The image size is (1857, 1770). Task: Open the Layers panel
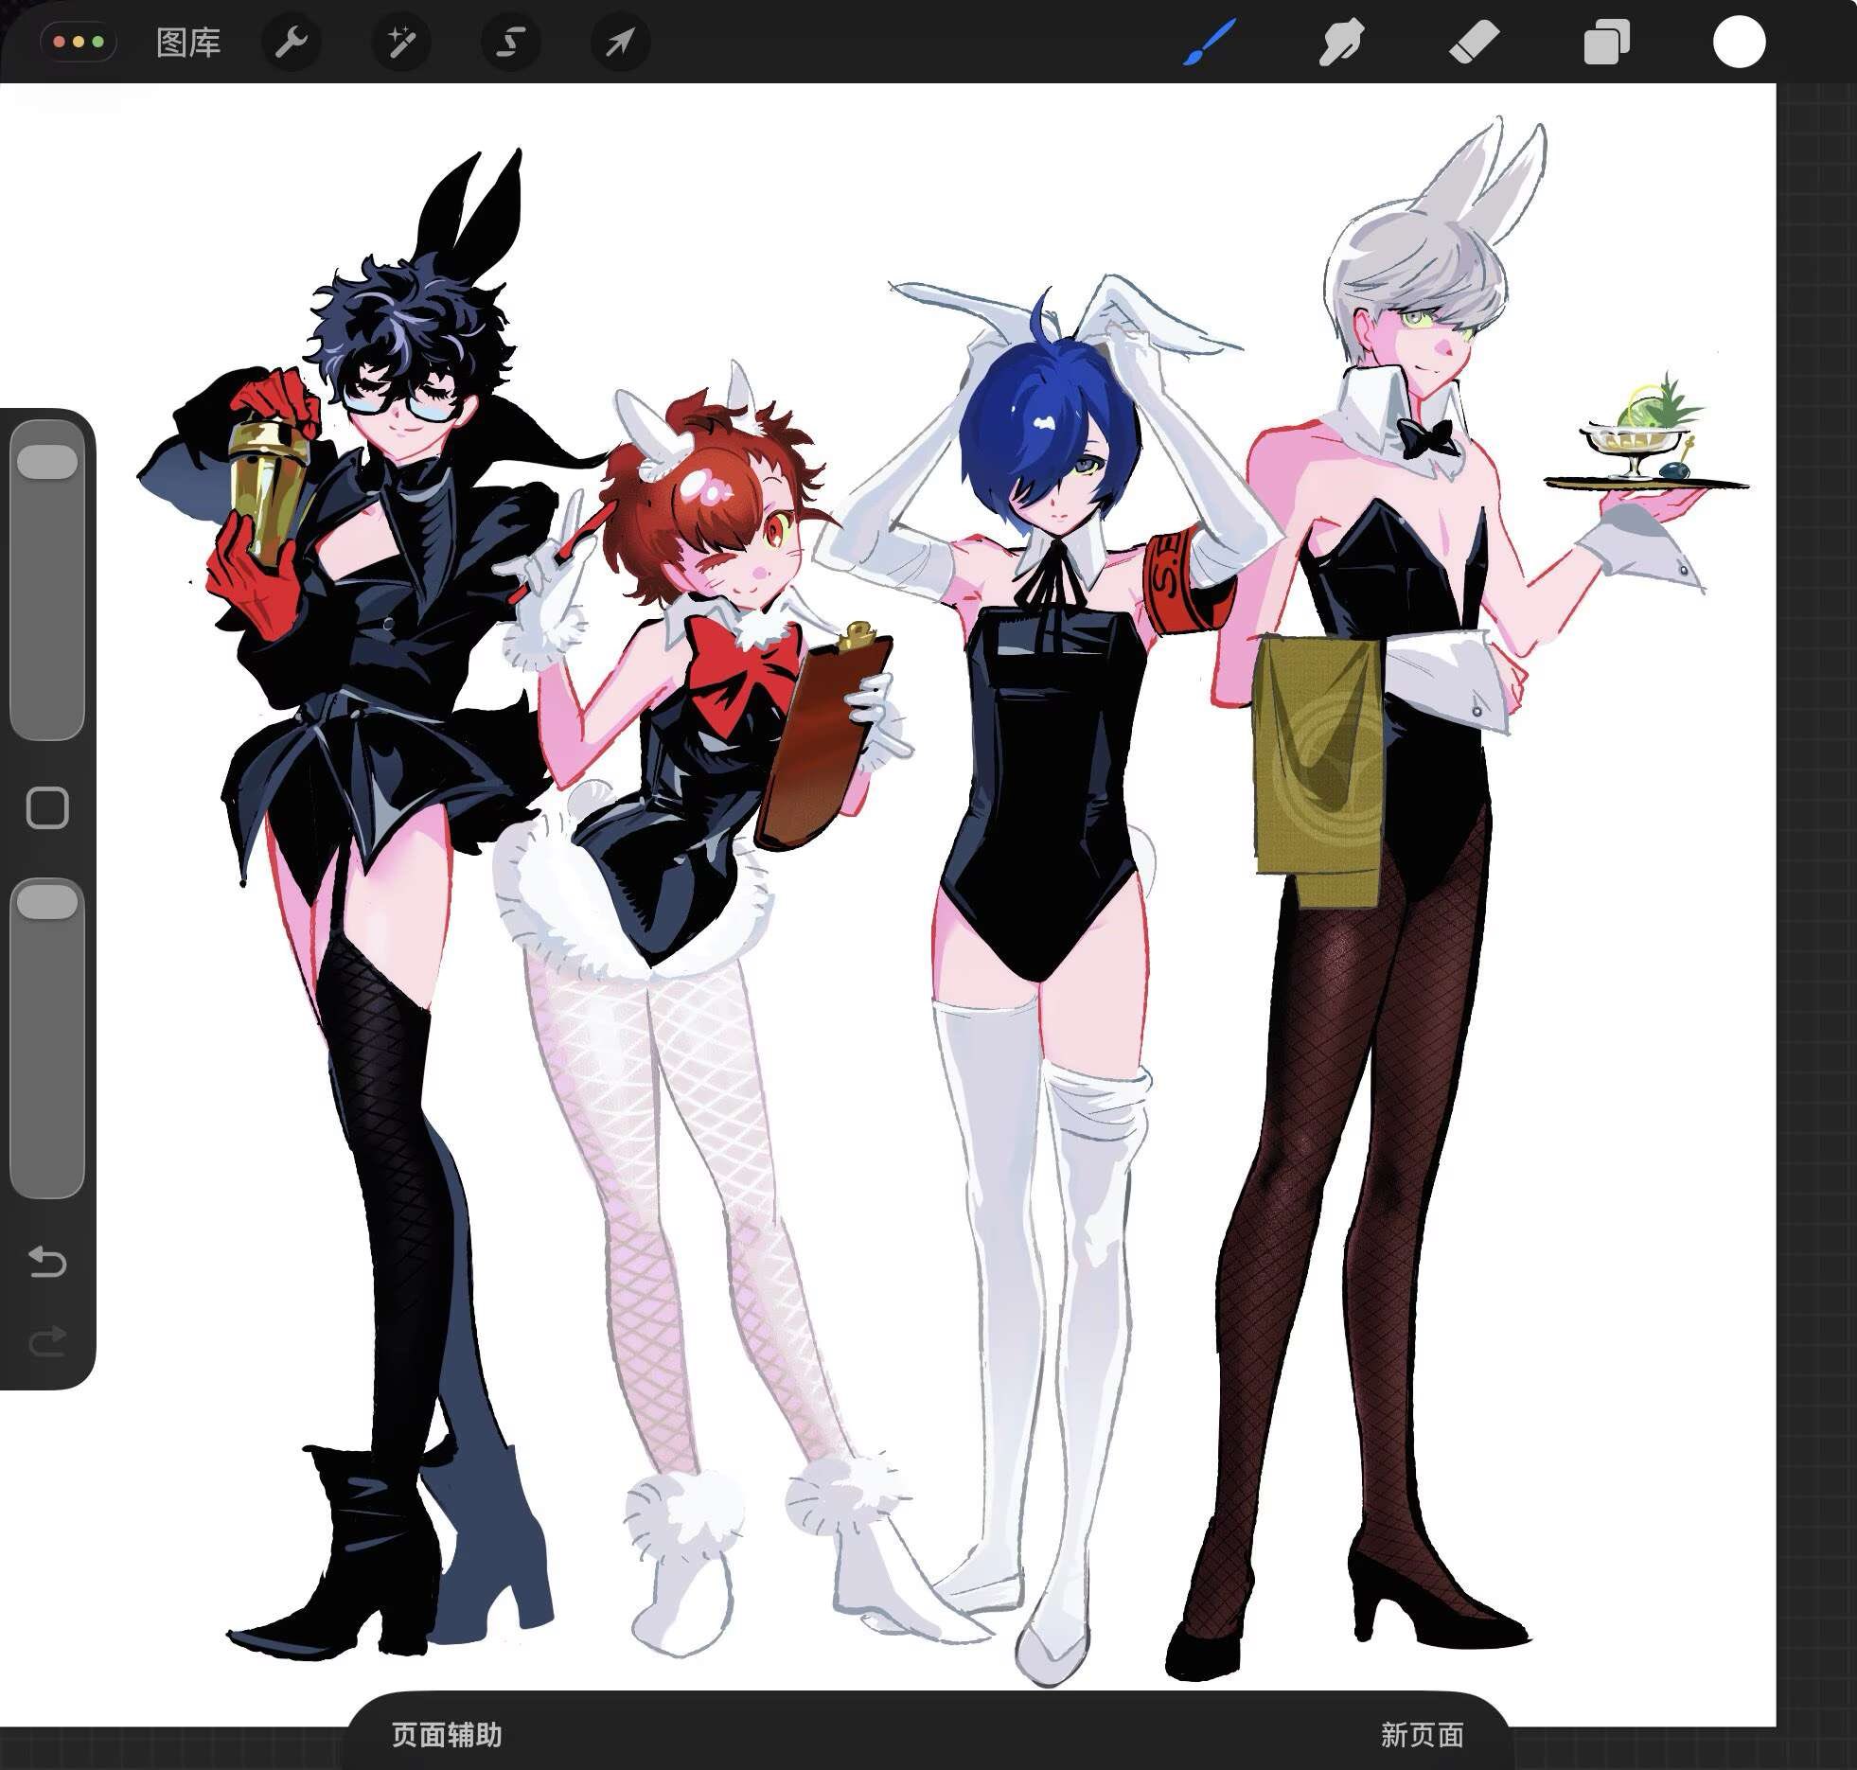(x=1606, y=44)
